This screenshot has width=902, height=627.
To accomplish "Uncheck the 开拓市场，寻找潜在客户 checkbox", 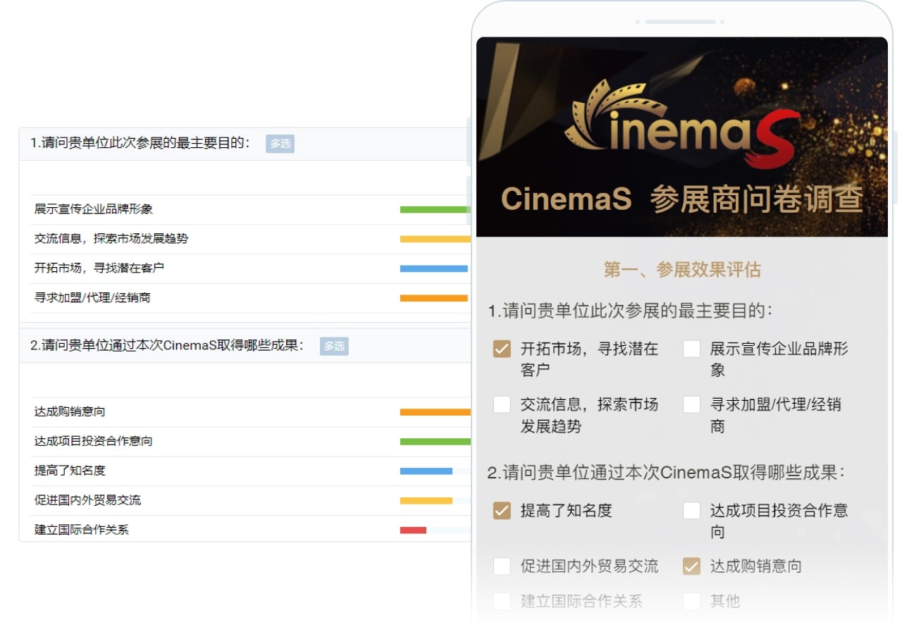I will (x=502, y=349).
